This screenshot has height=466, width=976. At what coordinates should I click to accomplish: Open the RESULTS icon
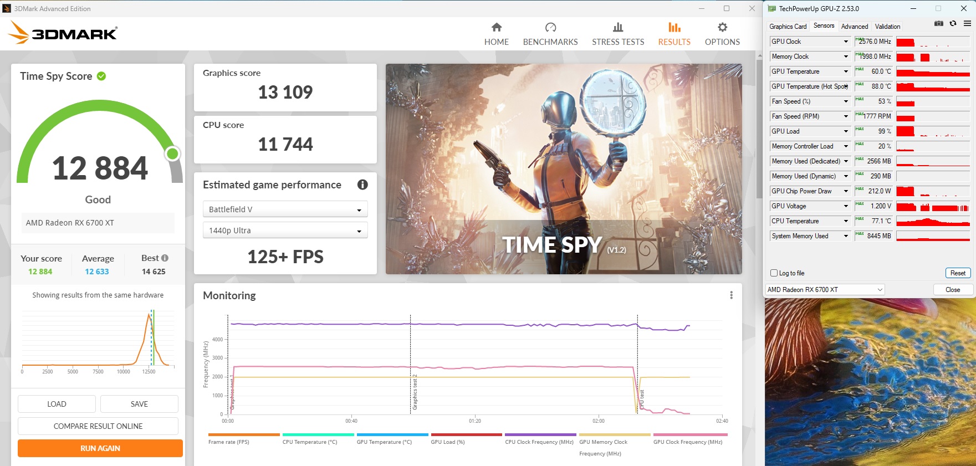pos(674,27)
